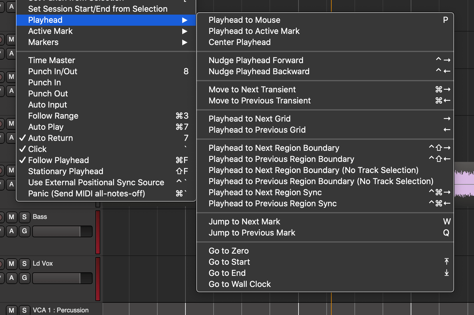This screenshot has height=315, width=474.
Task: Expand the Active Mark submenu
Action: coord(50,31)
